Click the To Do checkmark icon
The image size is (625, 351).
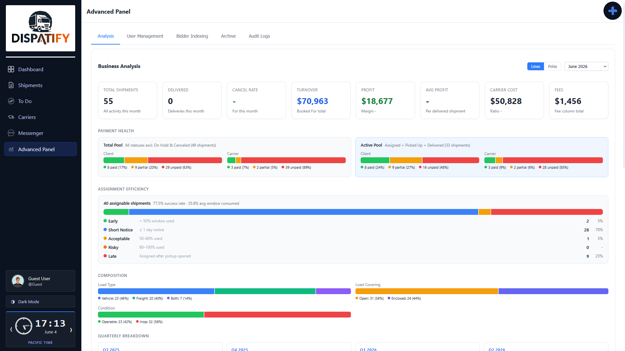tap(11, 101)
